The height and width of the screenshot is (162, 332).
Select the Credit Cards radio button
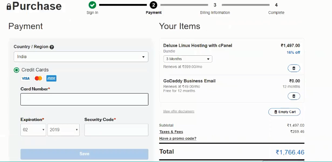(x=16, y=70)
